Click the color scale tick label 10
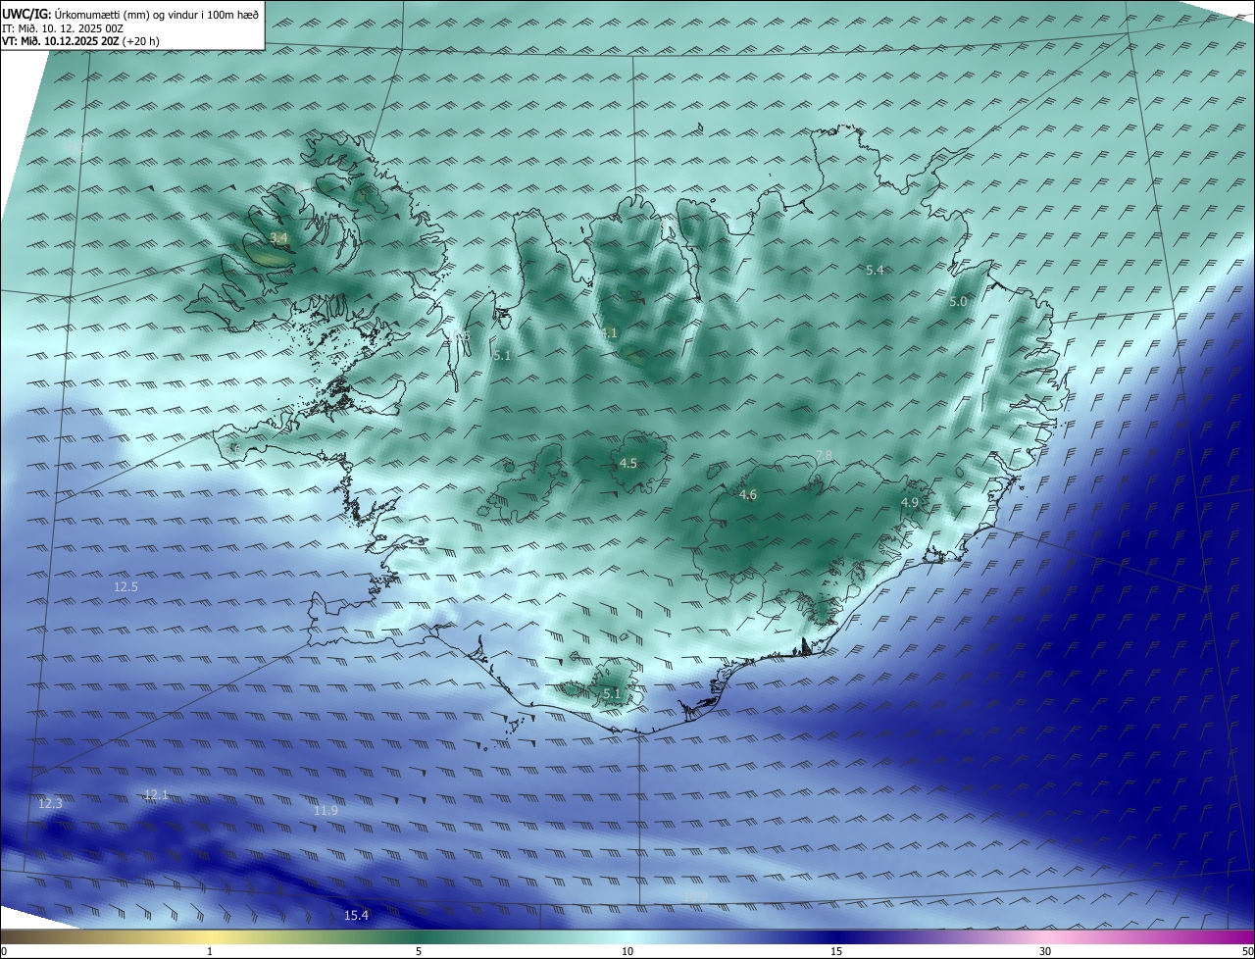The image size is (1255, 959). [x=627, y=951]
